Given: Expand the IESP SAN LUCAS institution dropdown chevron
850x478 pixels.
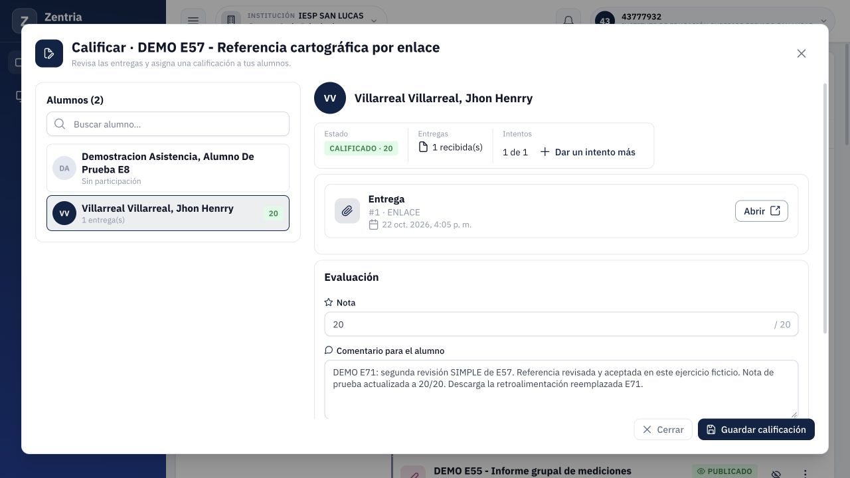Looking at the screenshot, I should 373,21.
